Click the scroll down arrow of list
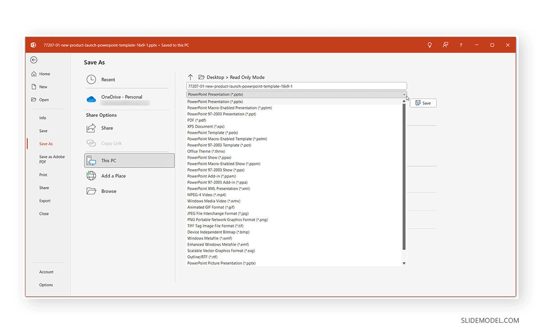 coord(404,263)
